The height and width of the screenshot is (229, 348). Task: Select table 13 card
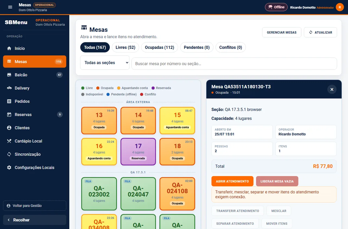tap(99, 121)
